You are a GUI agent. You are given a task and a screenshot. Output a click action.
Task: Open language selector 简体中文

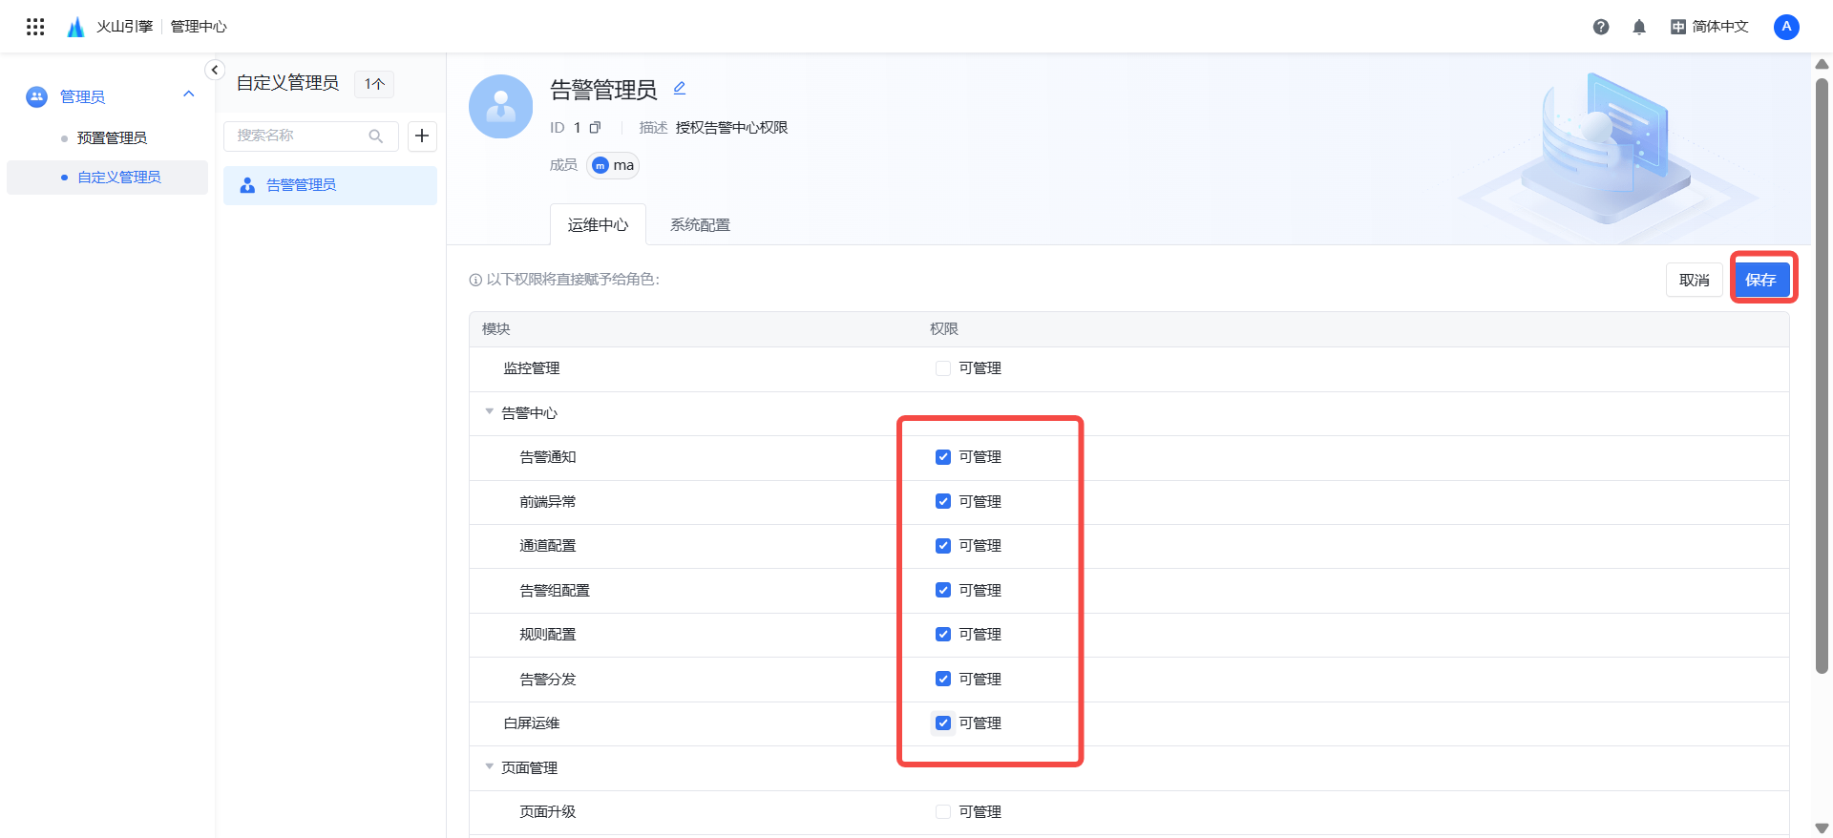[x=1709, y=27]
